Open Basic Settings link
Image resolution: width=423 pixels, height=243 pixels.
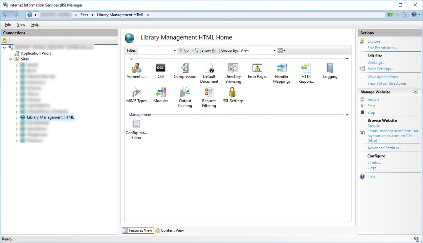coord(380,69)
